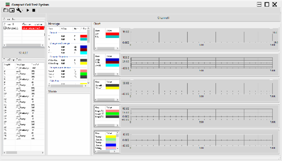Click the open folder toolbar icon
This screenshot has width=282, height=161.
(x=5, y=10)
